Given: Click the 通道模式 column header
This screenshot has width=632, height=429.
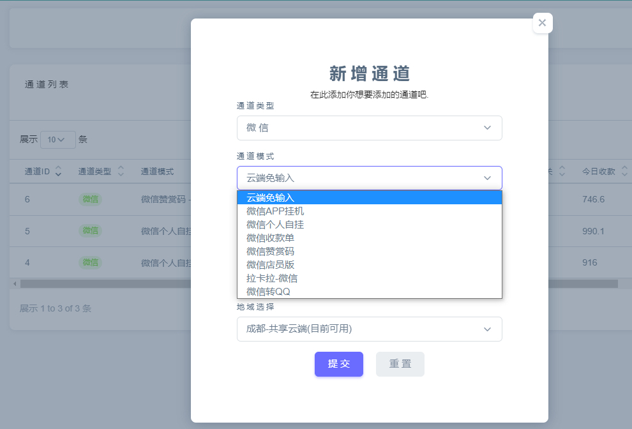Looking at the screenshot, I should [157, 171].
